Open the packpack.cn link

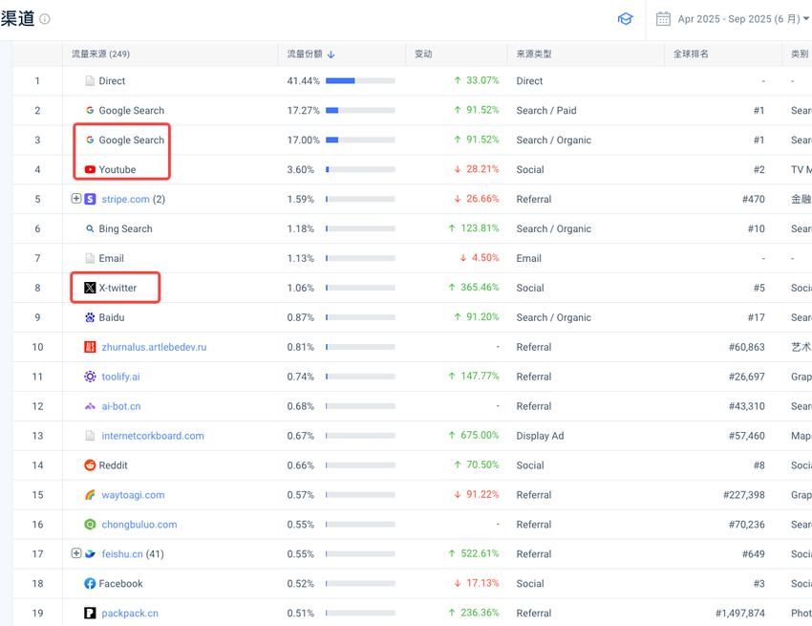pyautogui.click(x=130, y=613)
